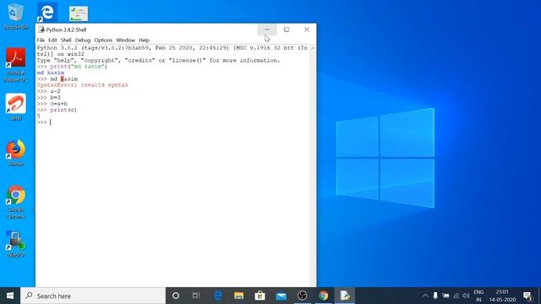Open the Recycle Bin desktop icon
The image size is (541, 304).
pyautogui.click(x=15, y=16)
